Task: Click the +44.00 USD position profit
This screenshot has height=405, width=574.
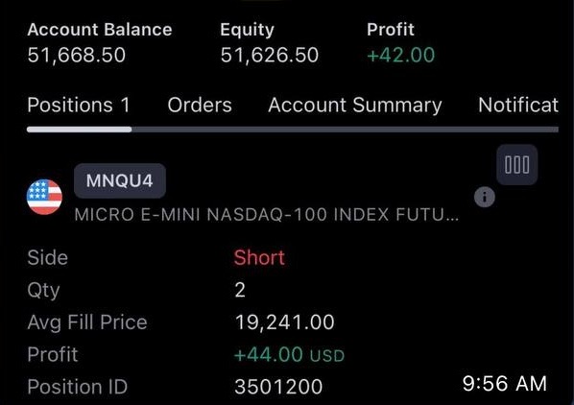Action: [x=289, y=354]
